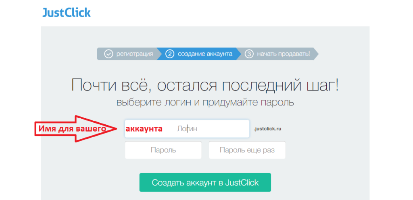This screenshot has width=413, height=200.
Task: Click the subtitle выберите логин и придумайте пароль
Action: tap(205, 102)
